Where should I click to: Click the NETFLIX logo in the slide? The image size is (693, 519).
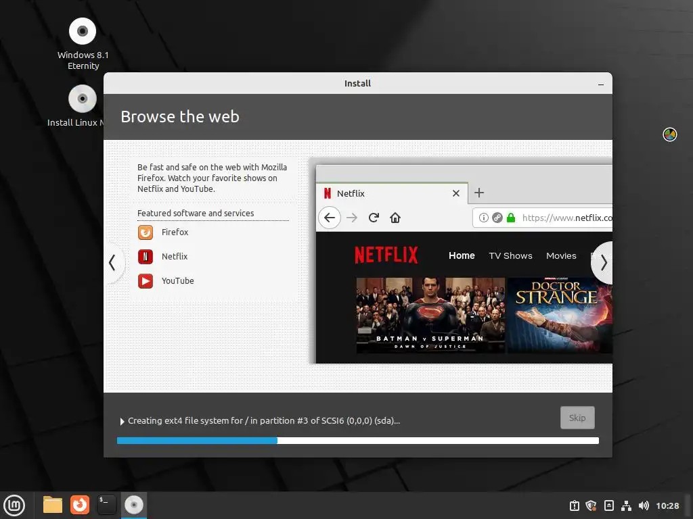coord(386,255)
